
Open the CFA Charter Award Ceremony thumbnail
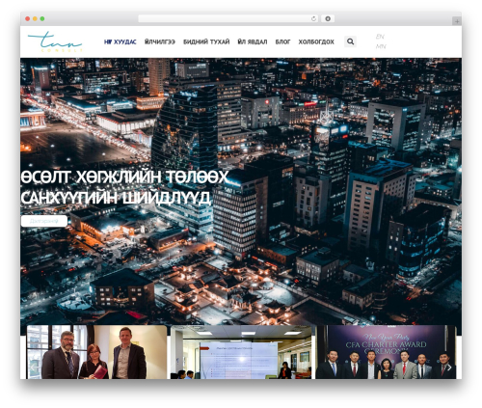pos(386,352)
